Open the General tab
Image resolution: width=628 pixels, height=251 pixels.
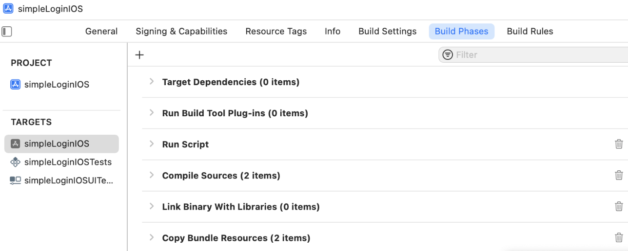[x=101, y=31]
